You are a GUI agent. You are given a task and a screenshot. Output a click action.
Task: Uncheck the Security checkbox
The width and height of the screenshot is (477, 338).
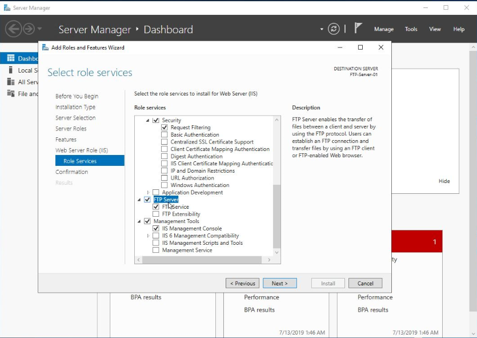156,120
